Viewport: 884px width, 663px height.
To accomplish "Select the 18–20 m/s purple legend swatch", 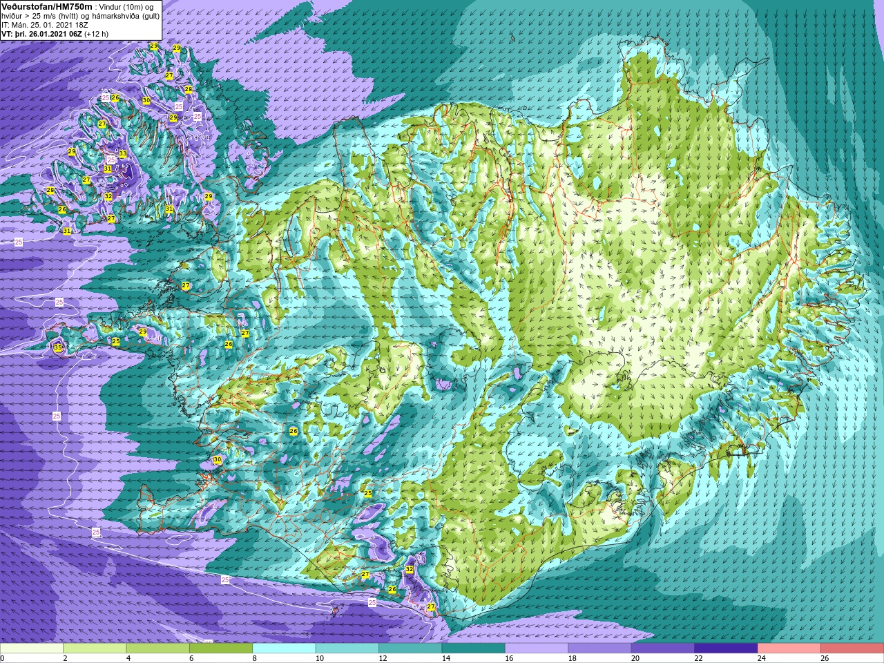I will coord(599,648).
